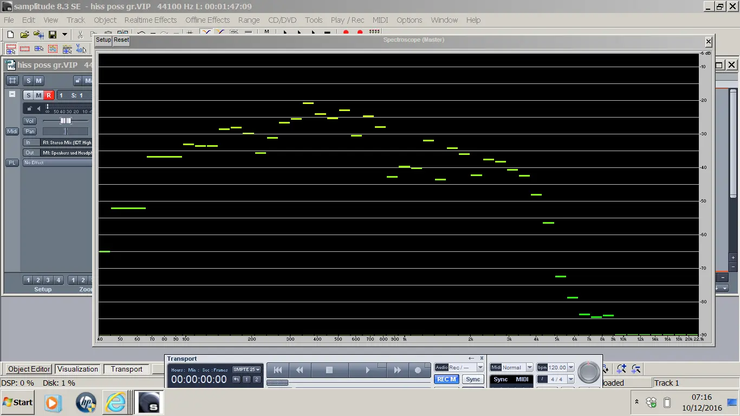Click the Vol button on track 1

tap(30, 121)
